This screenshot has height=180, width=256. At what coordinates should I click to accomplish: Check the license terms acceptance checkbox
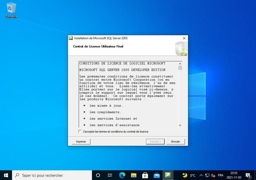(x=80, y=132)
